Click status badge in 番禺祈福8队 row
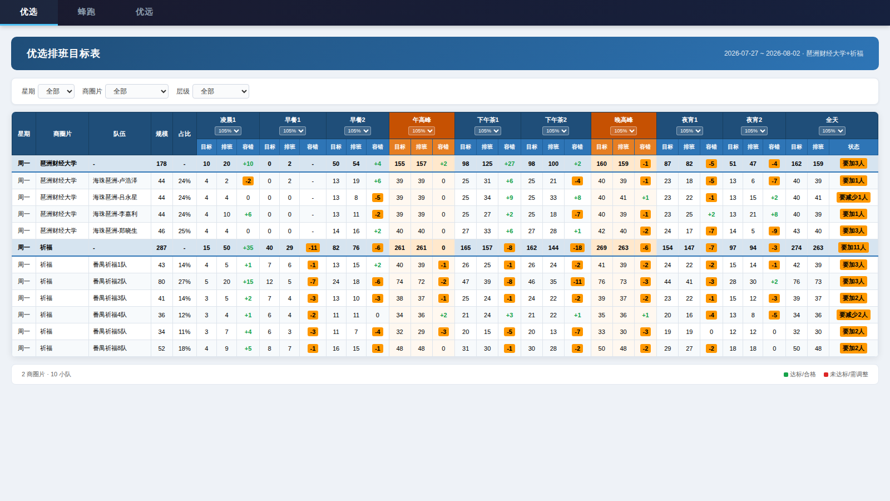The height and width of the screenshot is (501, 890). pyautogui.click(x=853, y=348)
